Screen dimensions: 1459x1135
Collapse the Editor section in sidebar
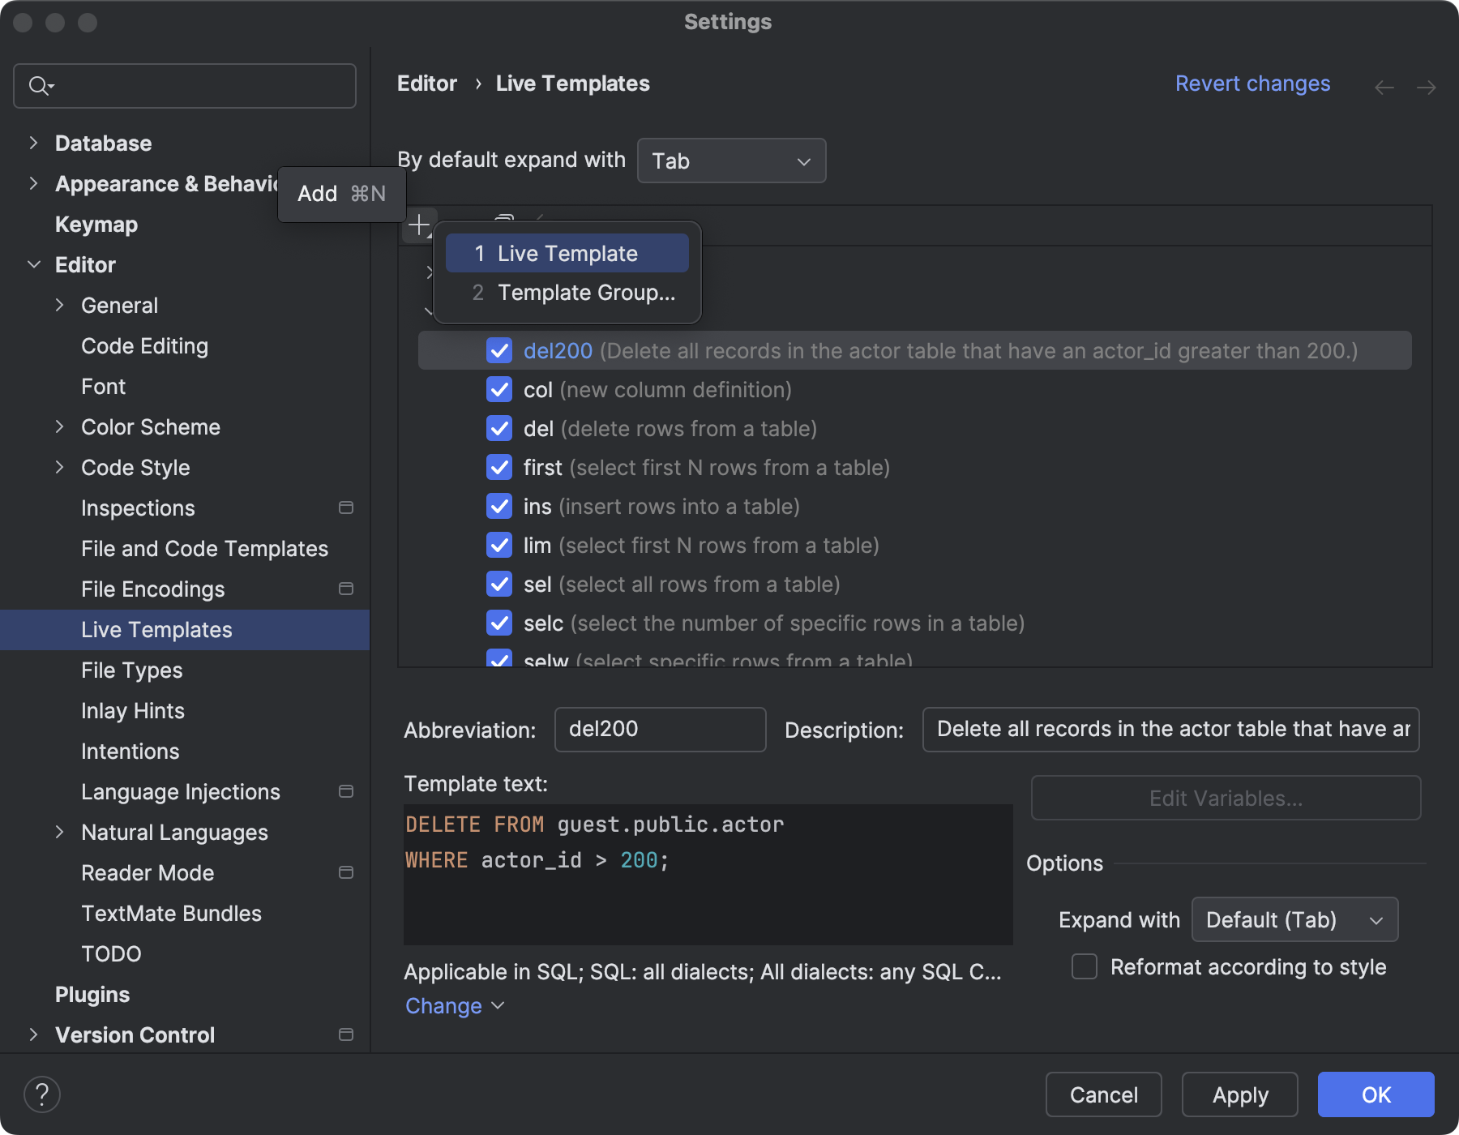[x=34, y=264]
